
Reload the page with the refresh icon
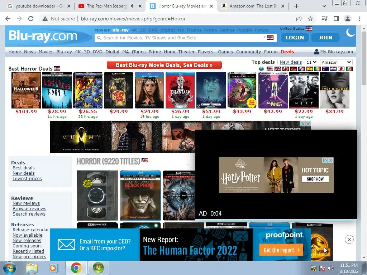click(31, 19)
